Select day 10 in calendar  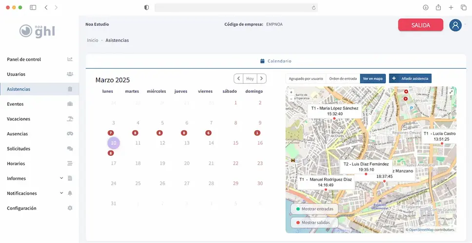point(114,143)
